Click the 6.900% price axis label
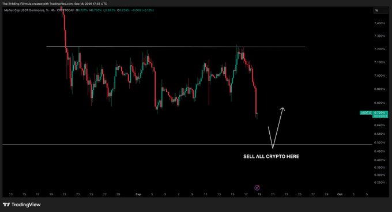Viewport: 392px width, 212px height. 379,89
